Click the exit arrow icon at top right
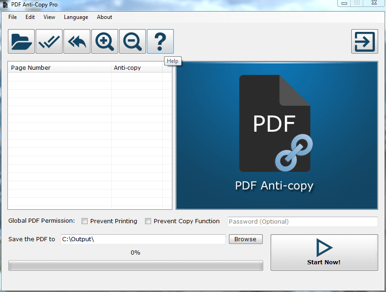Image resolution: width=386 pixels, height=292 pixels. coord(365,41)
